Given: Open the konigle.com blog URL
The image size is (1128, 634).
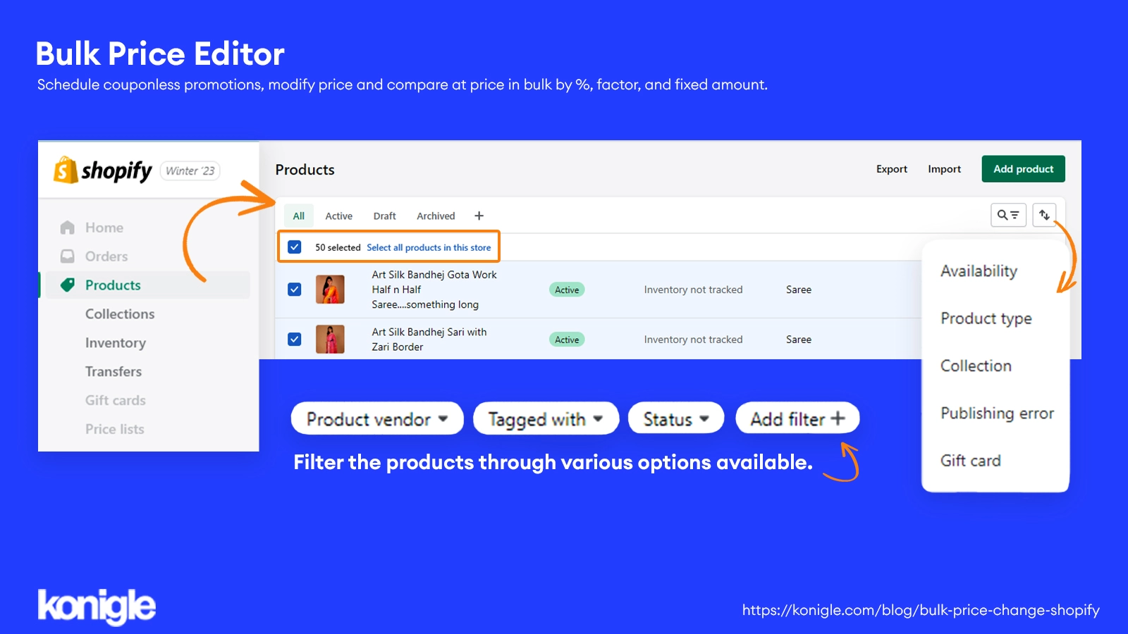Looking at the screenshot, I should click(x=921, y=610).
